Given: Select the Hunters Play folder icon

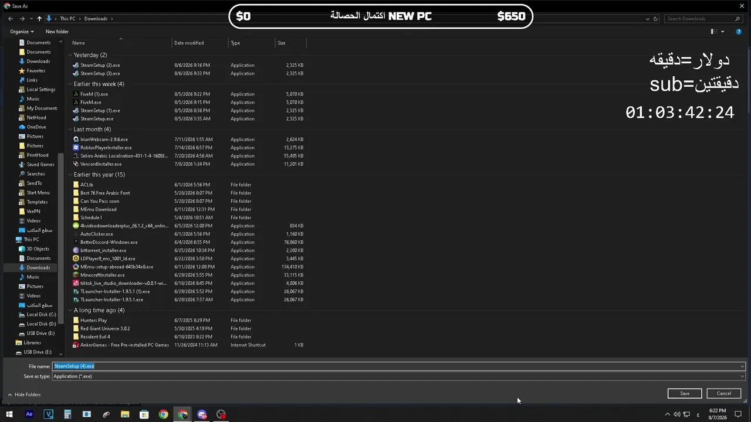Looking at the screenshot, I should click(76, 321).
